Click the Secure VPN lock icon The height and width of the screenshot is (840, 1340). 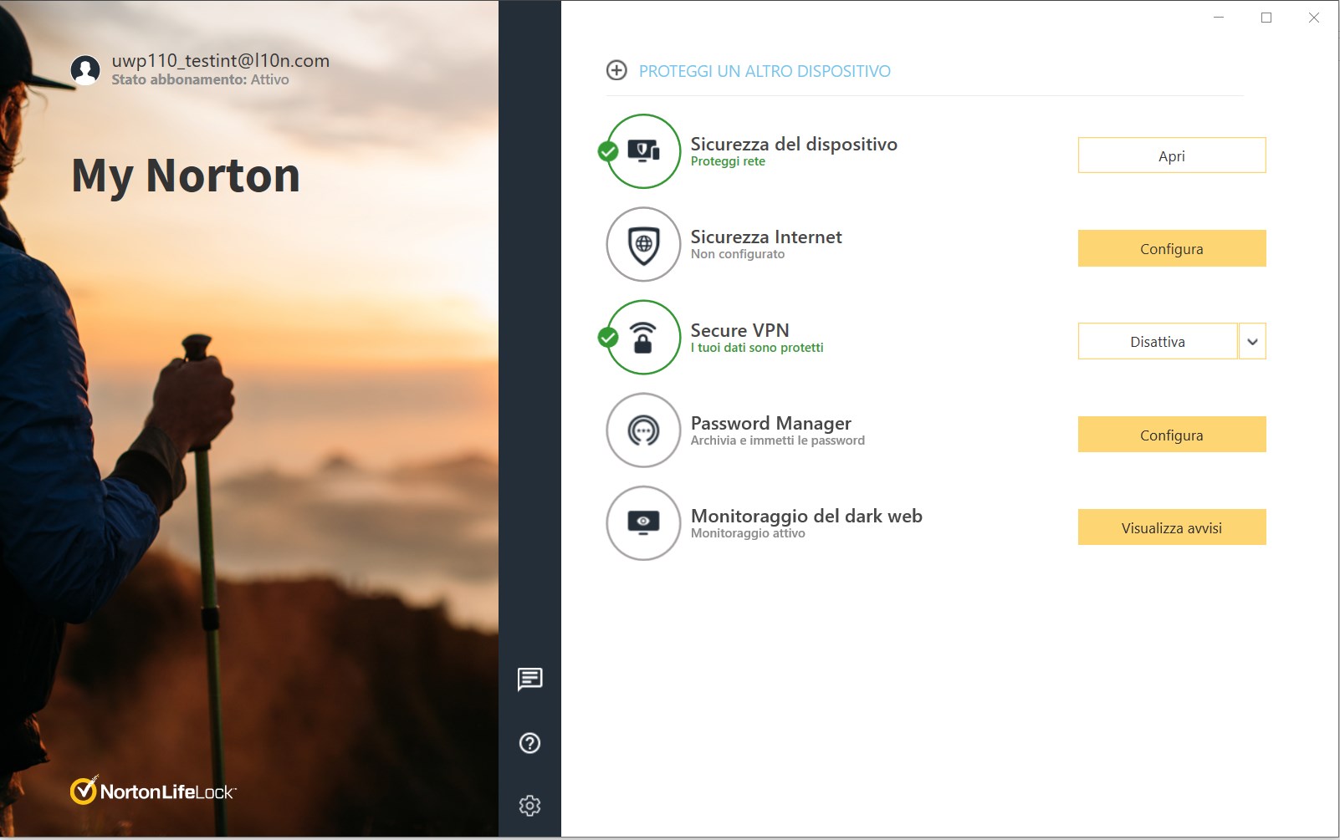(643, 337)
